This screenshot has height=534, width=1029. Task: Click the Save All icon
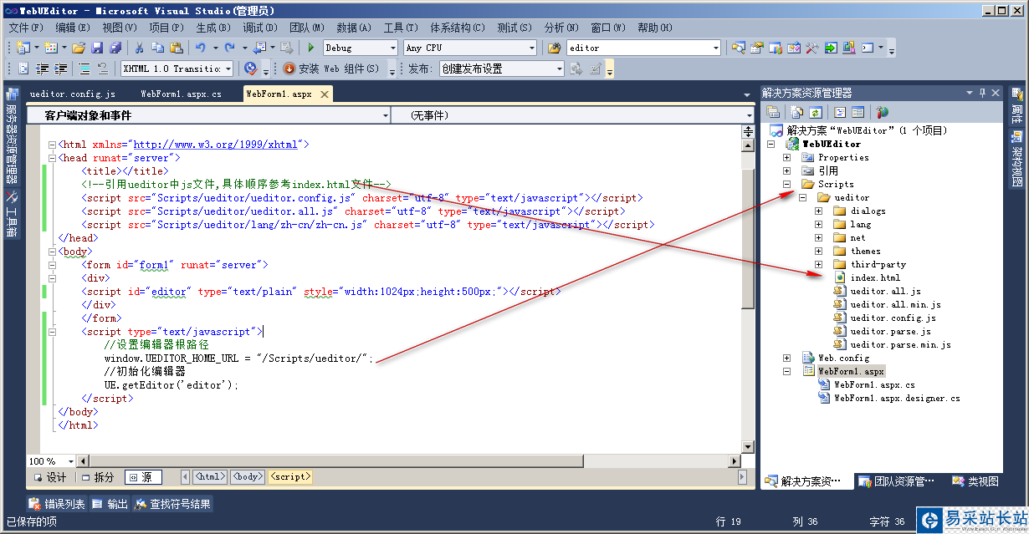pyautogui.click(x=115, y=48)
